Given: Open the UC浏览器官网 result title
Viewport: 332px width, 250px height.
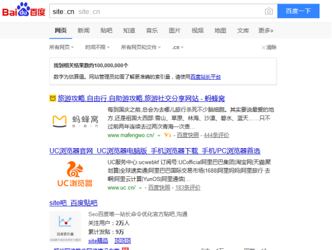Looking at the screenshot, I should [x=155, y=151].
